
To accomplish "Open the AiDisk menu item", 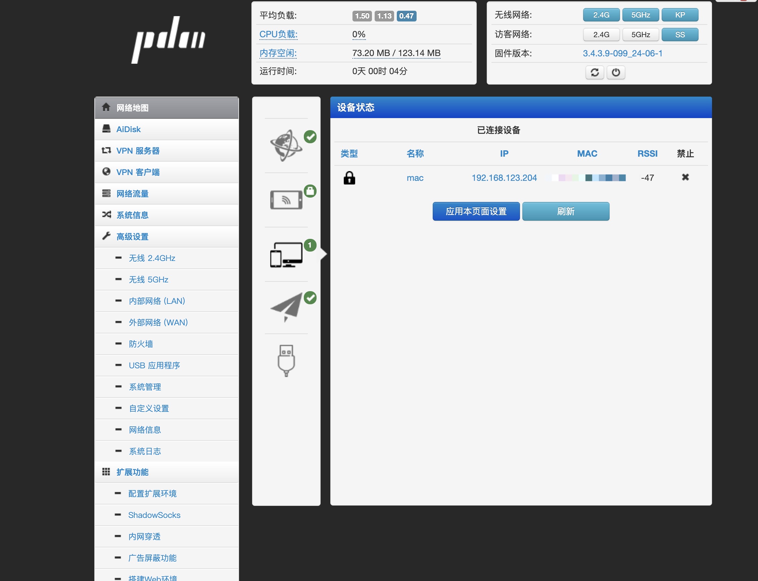I will (x=128, y=129).
